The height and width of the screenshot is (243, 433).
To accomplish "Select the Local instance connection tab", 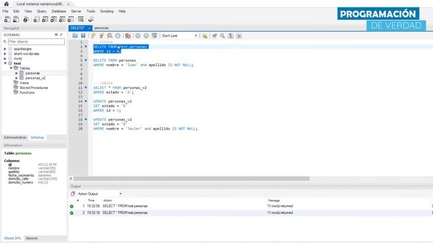I will [40, 4].
